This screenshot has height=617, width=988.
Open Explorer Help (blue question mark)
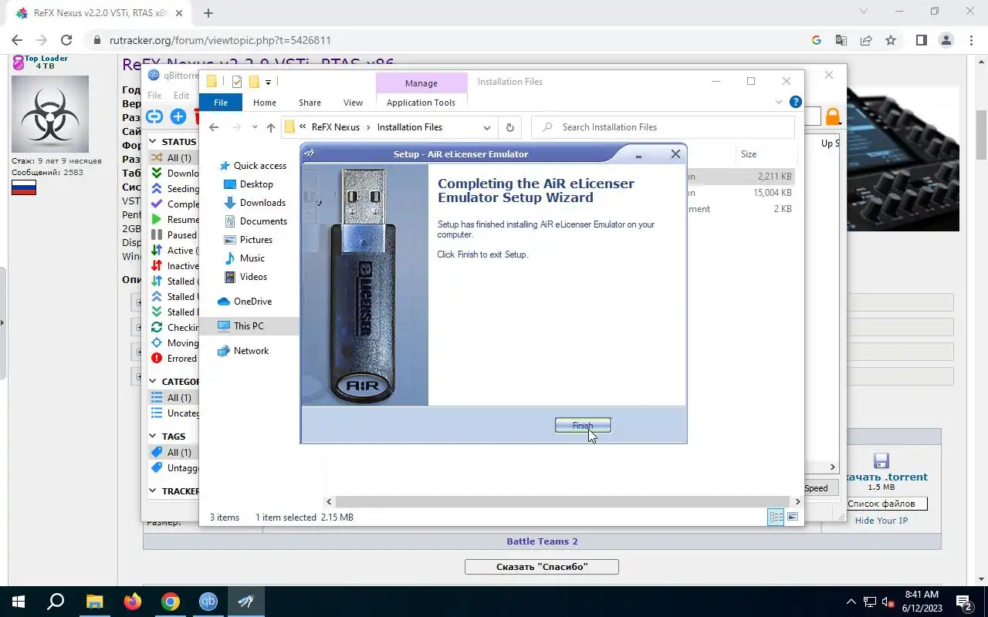click(795, 102)
